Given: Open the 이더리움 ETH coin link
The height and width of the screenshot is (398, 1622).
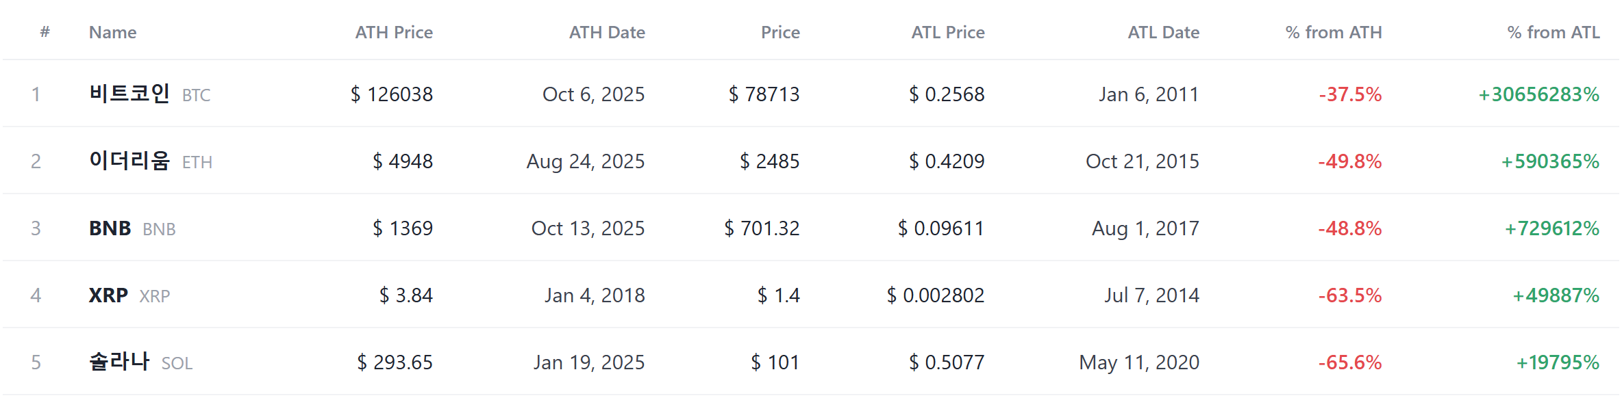Looking at the screenshot, I should pos(151,161).
